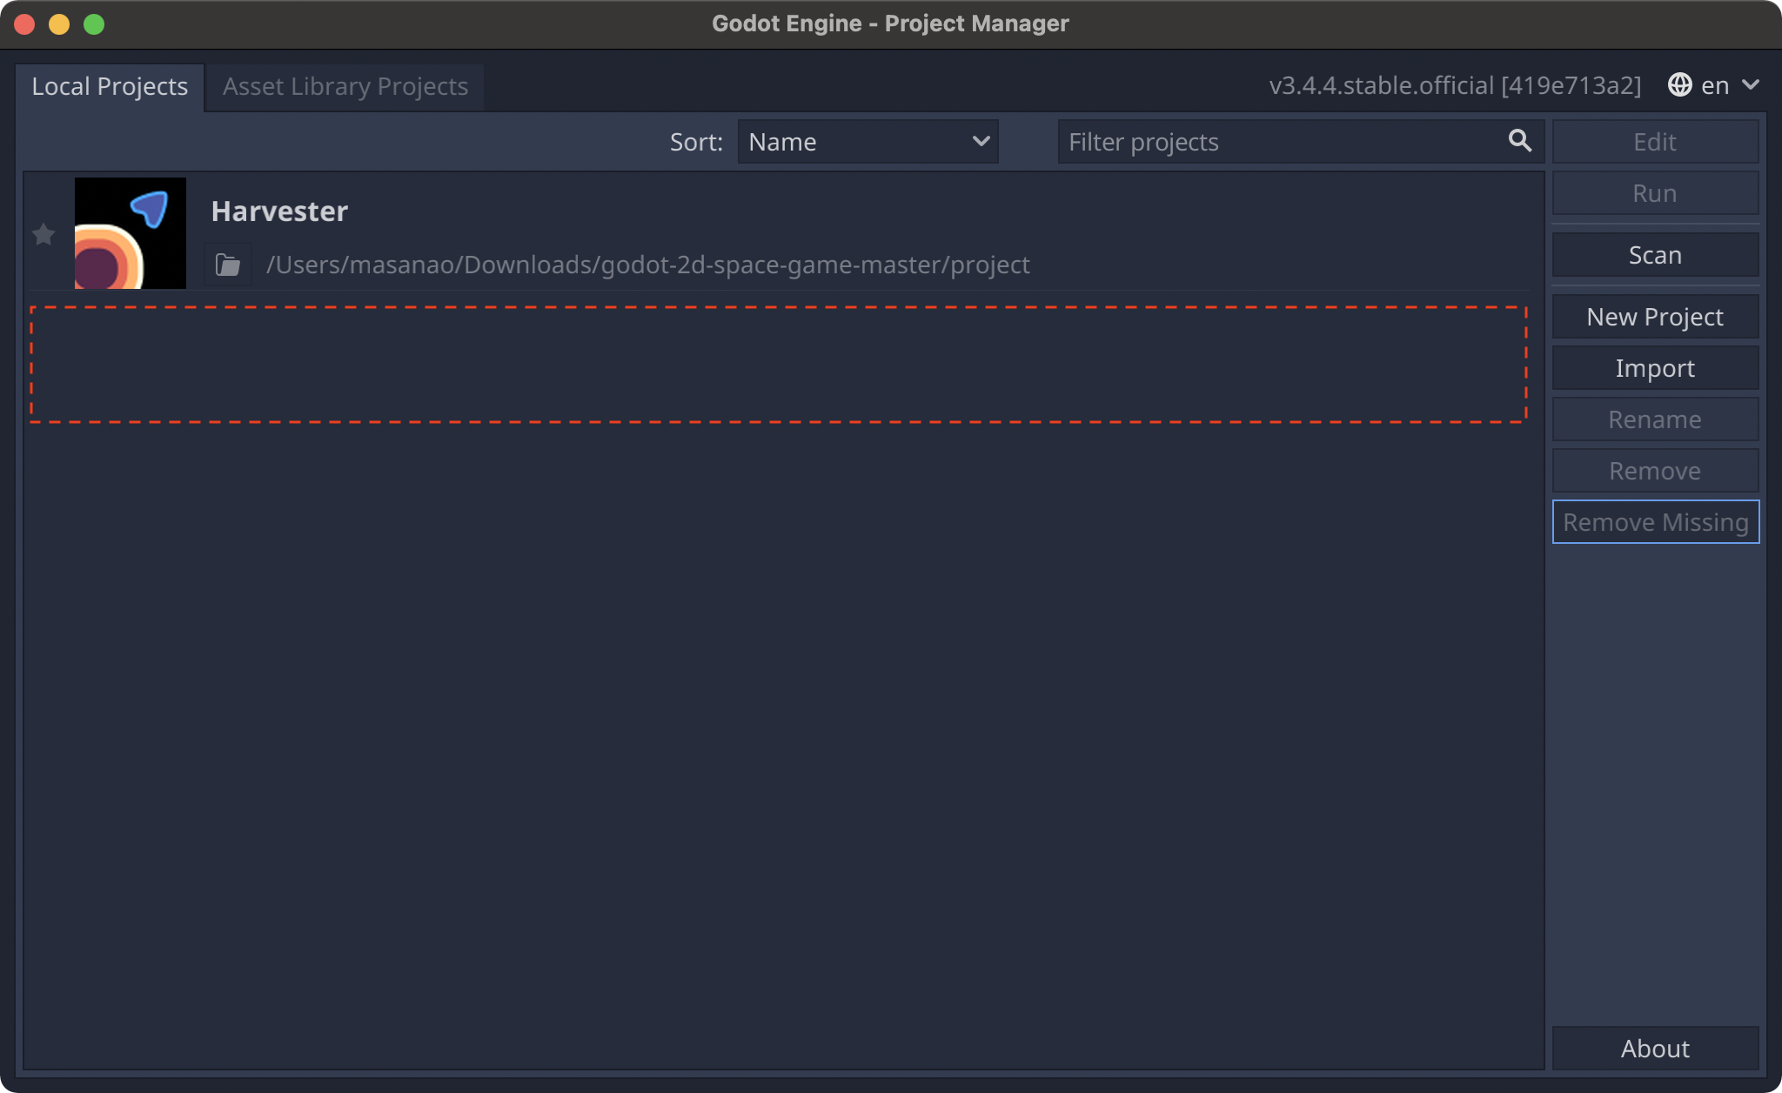1782x1093 pixels.
Task: Switch to Asset Library Projects tab
Action: point(345,87)
